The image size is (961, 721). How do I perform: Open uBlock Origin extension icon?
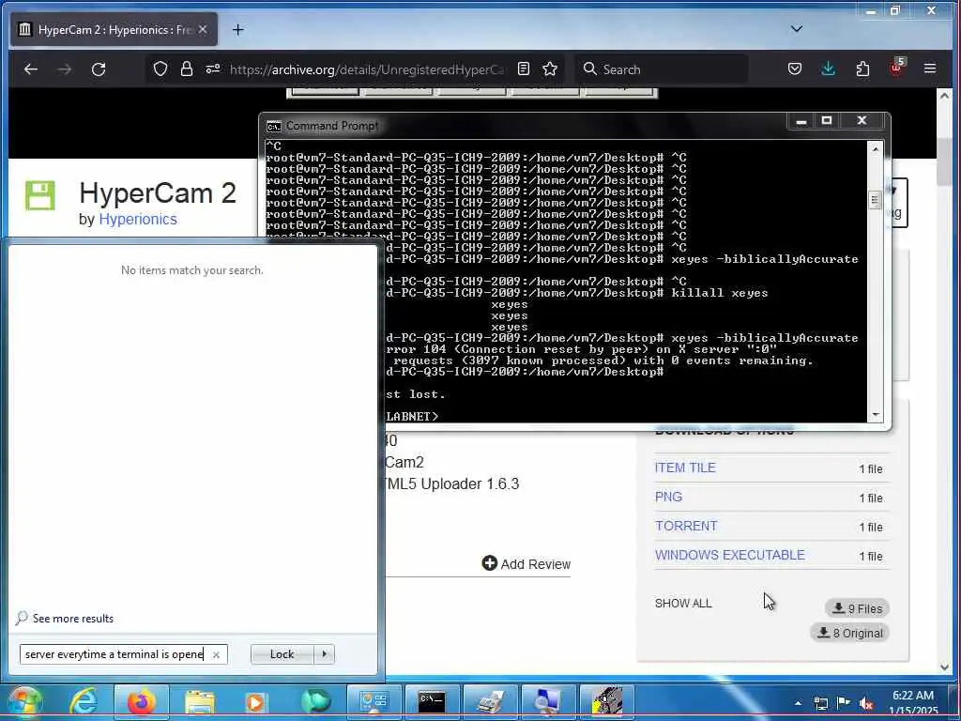pyautogui.click(x=896, y=68)
